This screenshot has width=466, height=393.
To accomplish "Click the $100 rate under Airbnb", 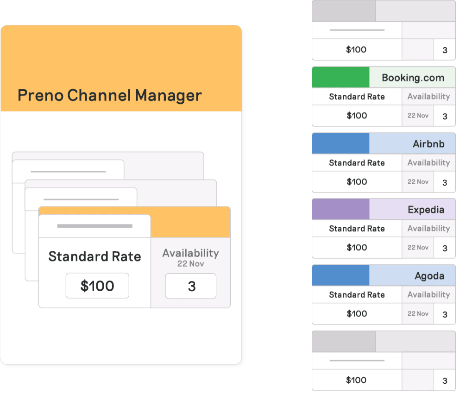I will point(357,182).
